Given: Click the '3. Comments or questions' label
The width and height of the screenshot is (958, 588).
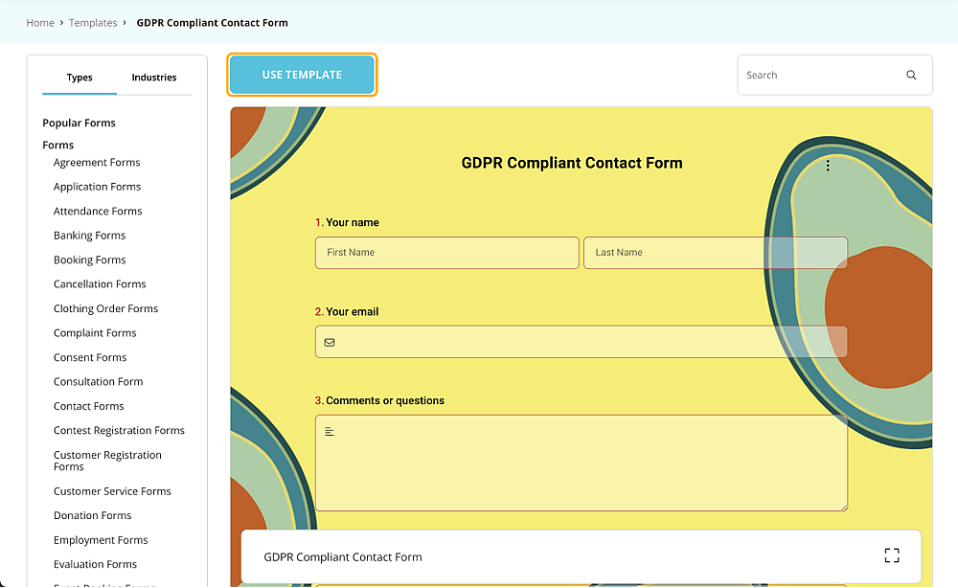Looking at the screenshot, I should (x=379, y=400).
